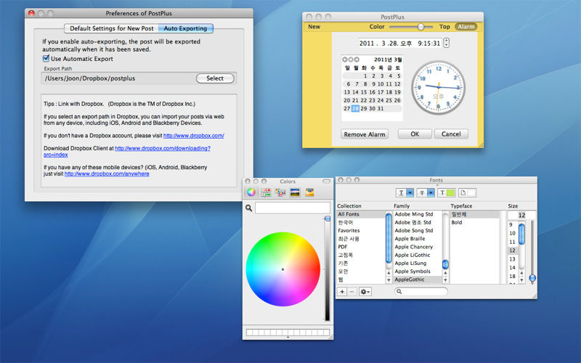Select size 14 in Fonts size list
This screenshot has width=581, height=363.
click(x=513, y=267)
